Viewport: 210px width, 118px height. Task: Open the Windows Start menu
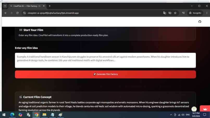point(4,115)
